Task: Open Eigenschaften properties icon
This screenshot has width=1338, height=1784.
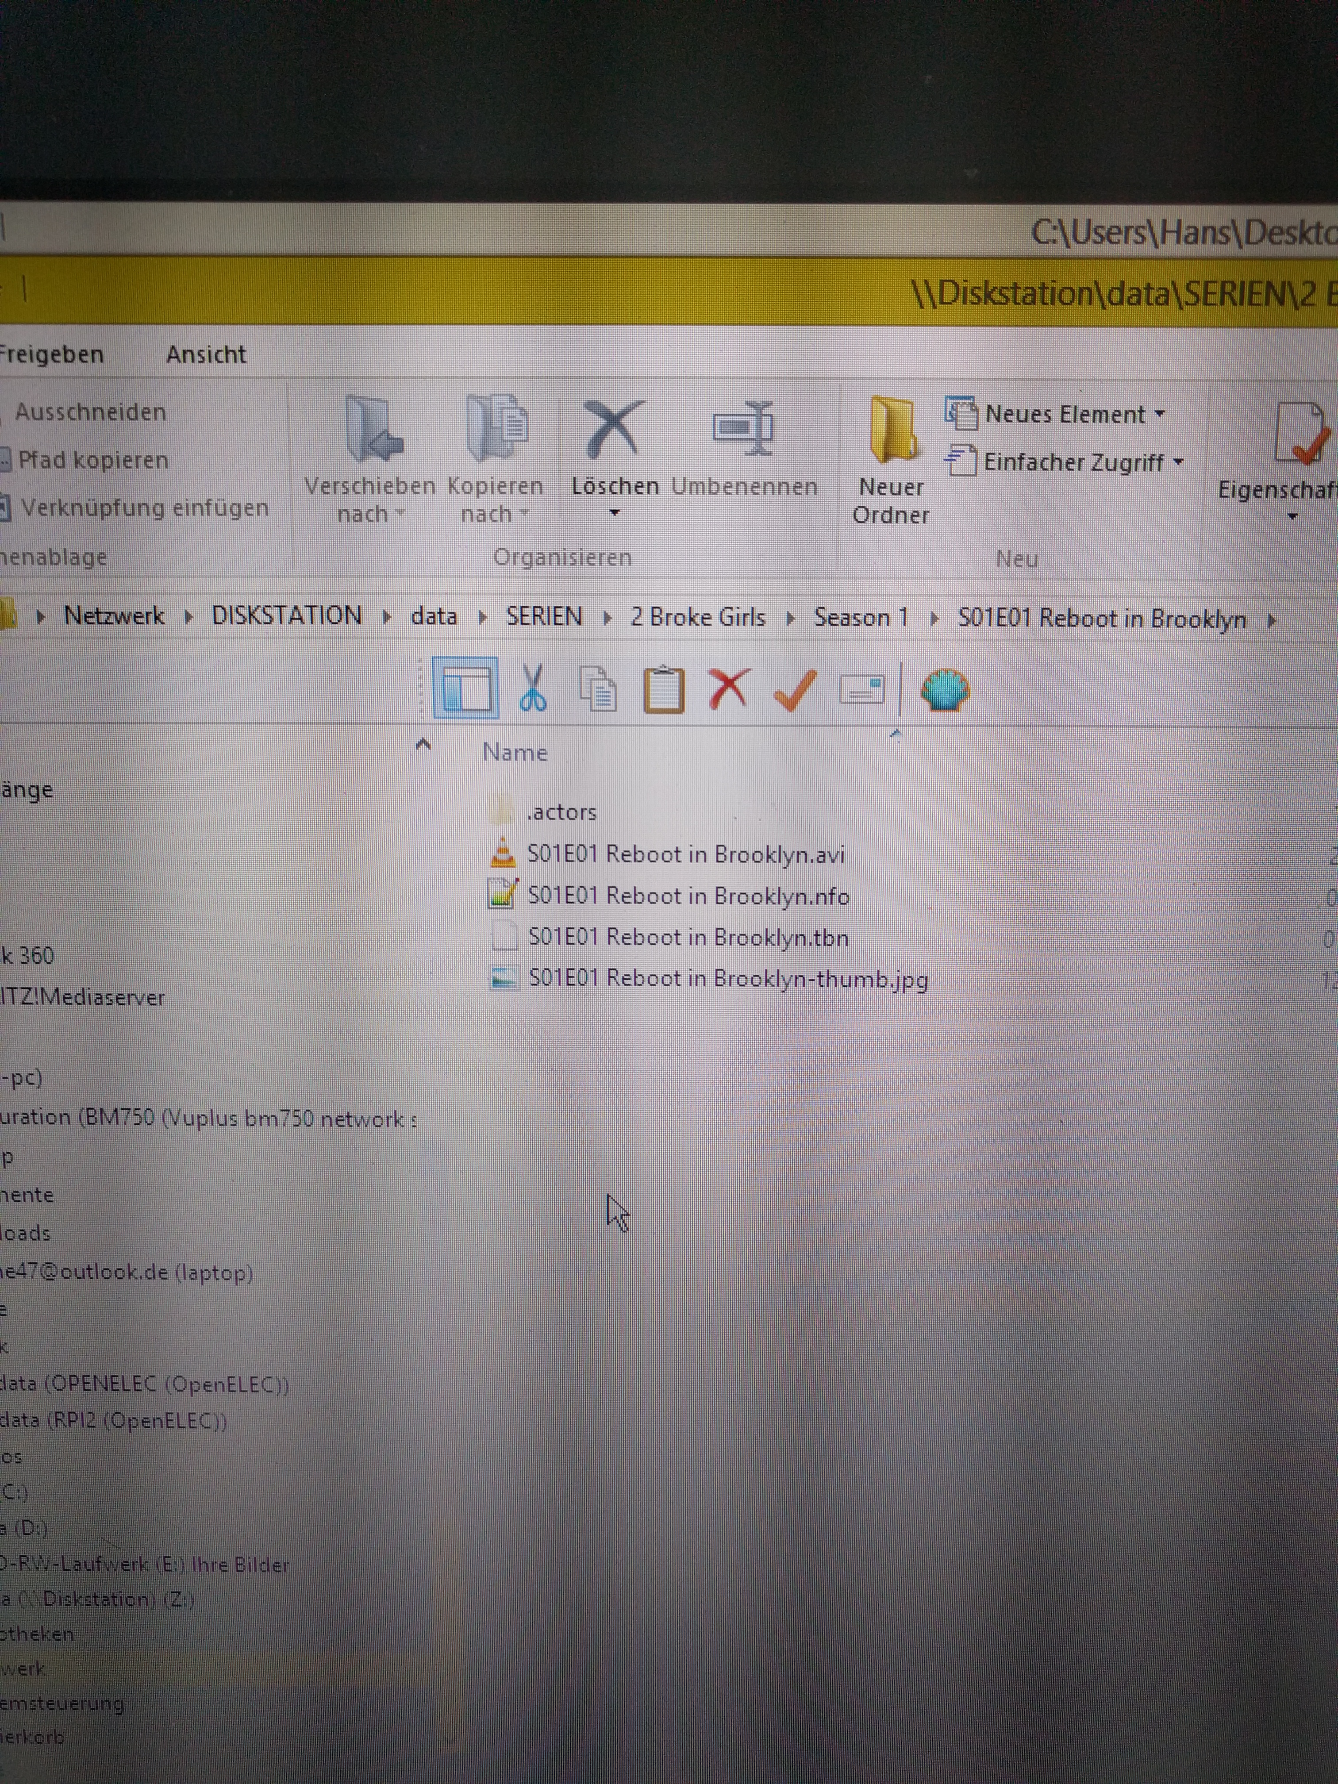Action: (1302, 433)
